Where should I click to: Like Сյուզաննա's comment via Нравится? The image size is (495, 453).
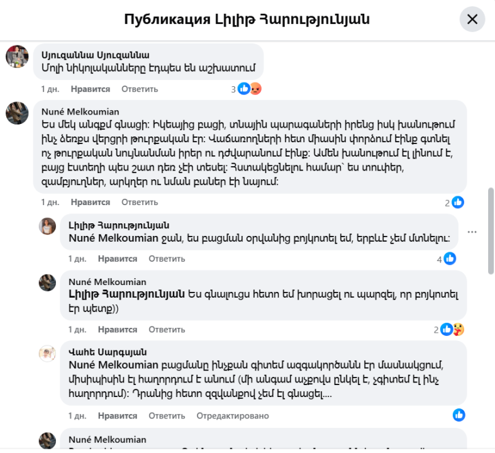tap(91, 89)
